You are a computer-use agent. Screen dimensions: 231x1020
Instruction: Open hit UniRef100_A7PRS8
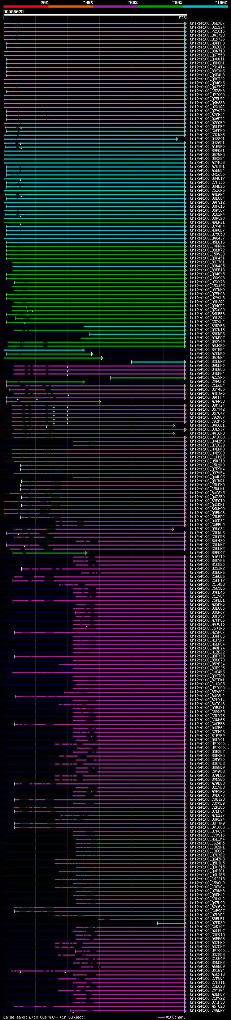(x=207, y=402)
